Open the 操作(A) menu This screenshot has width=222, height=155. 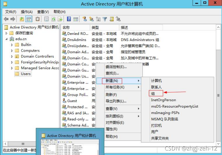click(27, 12)
